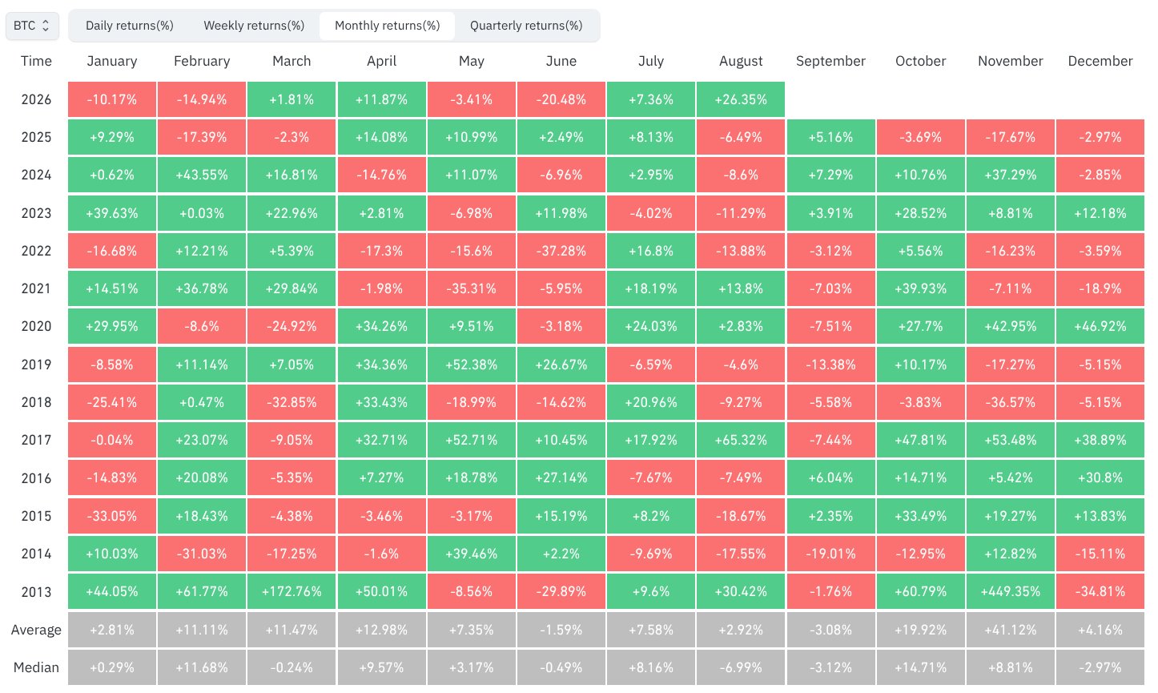Viewport: 1158px width, 693px height.
Task: Click the Average November +41.12% cell
Action: pyautogui.click(x=1011, y=630)
